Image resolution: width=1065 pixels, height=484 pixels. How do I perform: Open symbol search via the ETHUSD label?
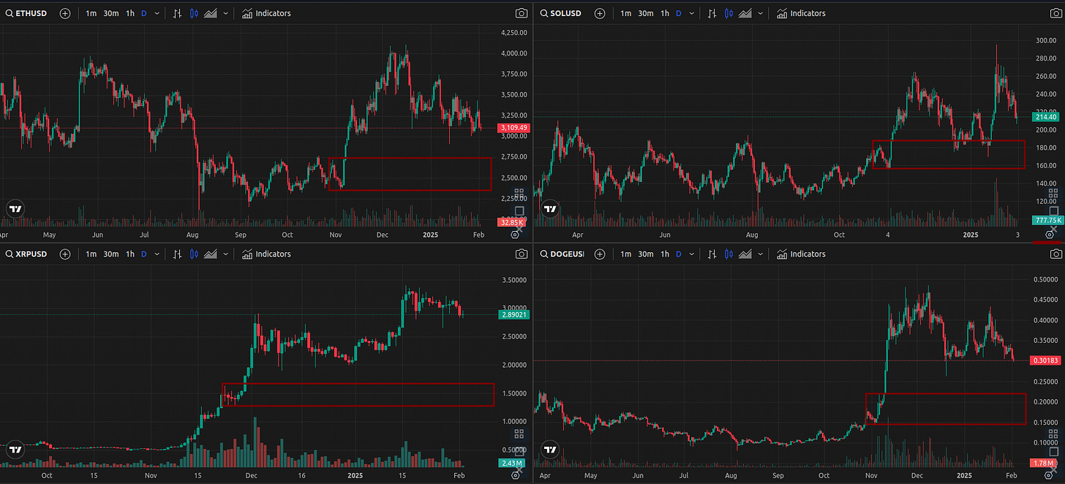(x=27, y=13)
